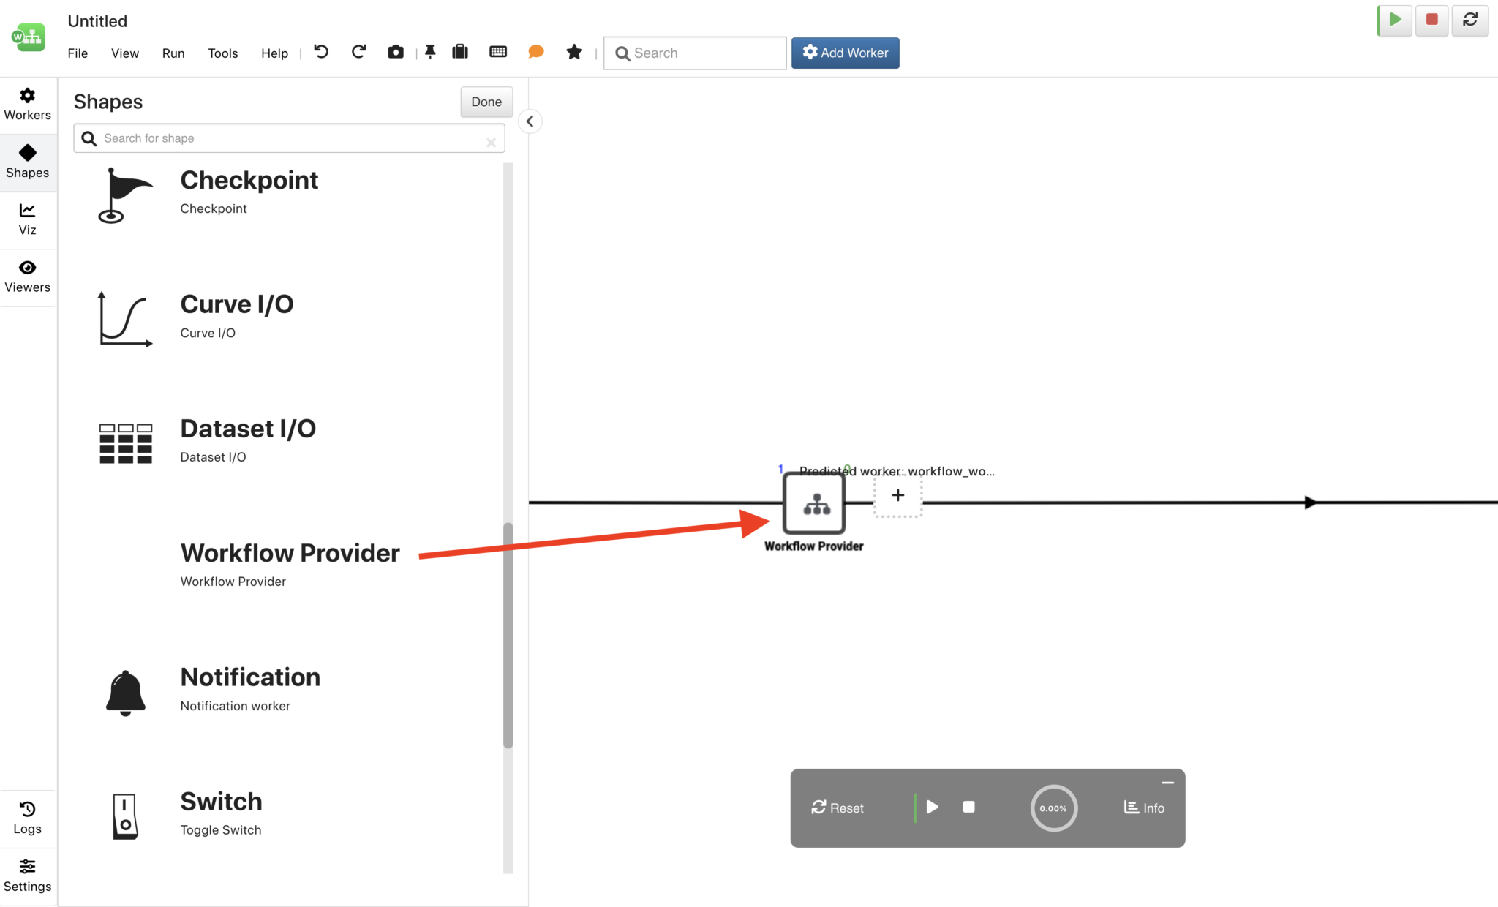This screenshot has height=907, width=1498.
Task: Open the Help menu
Action: tap(274, 53)
